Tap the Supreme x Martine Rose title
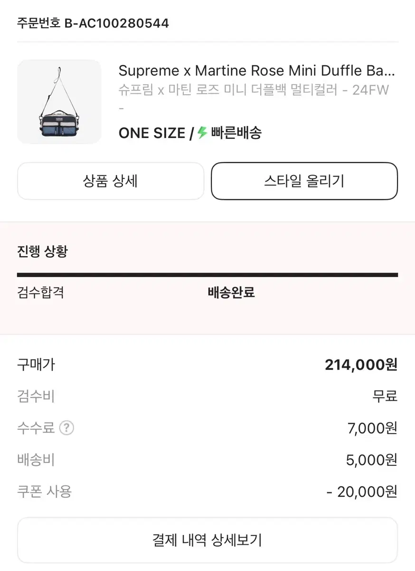Screen dimensions: 415x571 pyautogui.click(x=257, y=71)
